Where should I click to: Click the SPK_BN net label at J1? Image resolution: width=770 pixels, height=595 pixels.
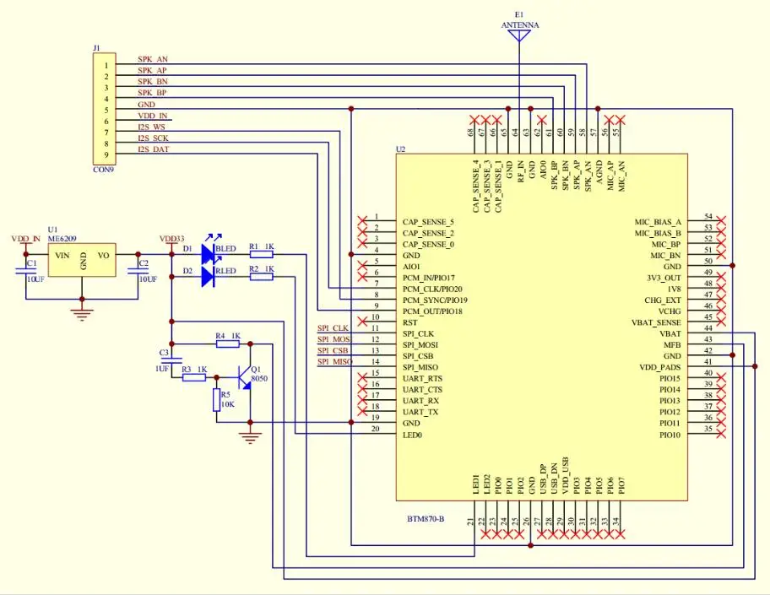click(x=153, y=82)
